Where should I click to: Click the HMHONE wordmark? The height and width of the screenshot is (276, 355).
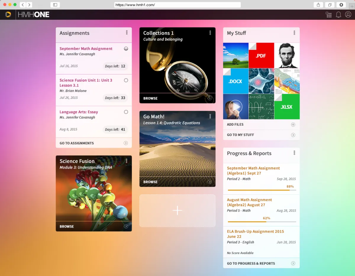(33, 15)
